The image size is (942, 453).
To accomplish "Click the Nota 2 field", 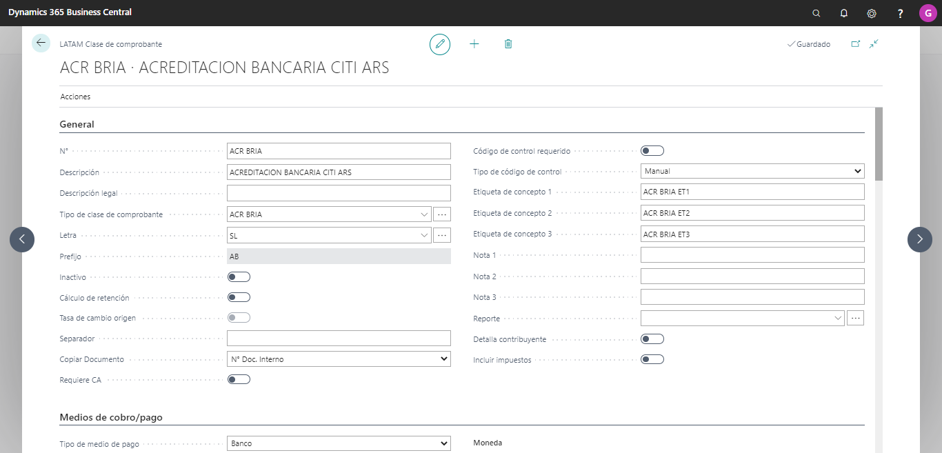I will [752, 276].
